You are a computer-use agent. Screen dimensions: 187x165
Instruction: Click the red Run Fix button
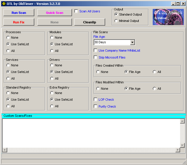(x=19, y=22)
